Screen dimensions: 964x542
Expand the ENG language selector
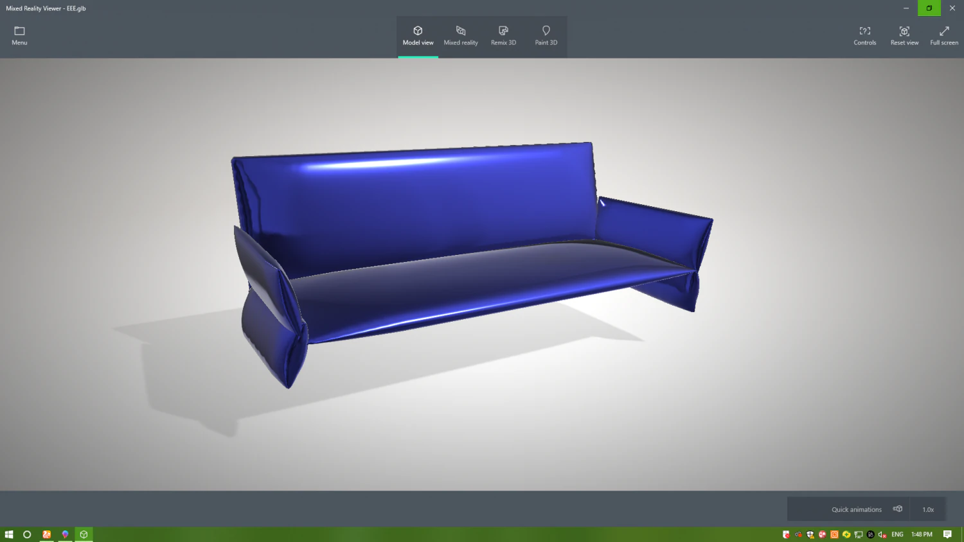(897, 534)
